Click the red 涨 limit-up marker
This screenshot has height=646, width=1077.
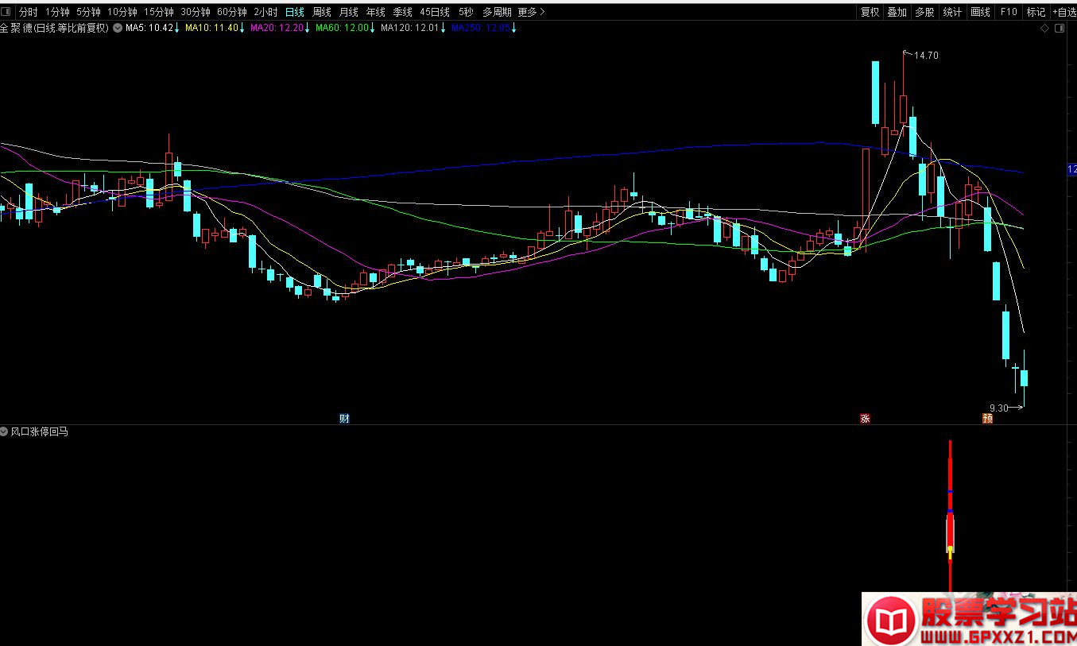tap(865, 419)
